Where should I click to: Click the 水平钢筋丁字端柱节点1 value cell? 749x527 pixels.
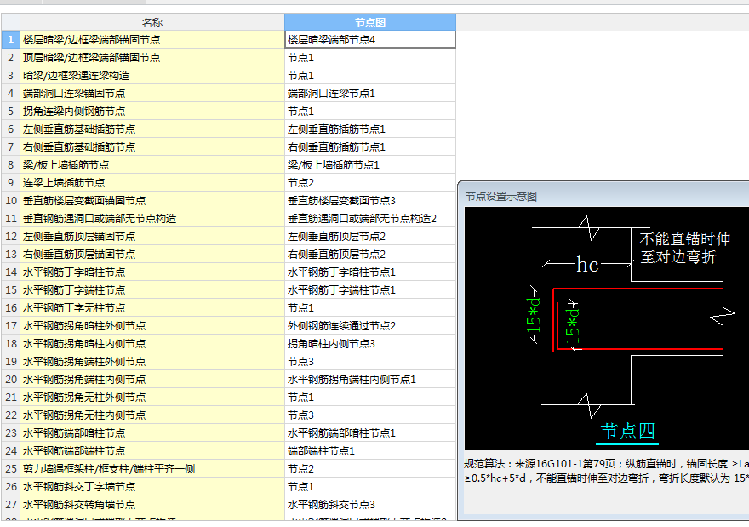click(x=370, y=290)
